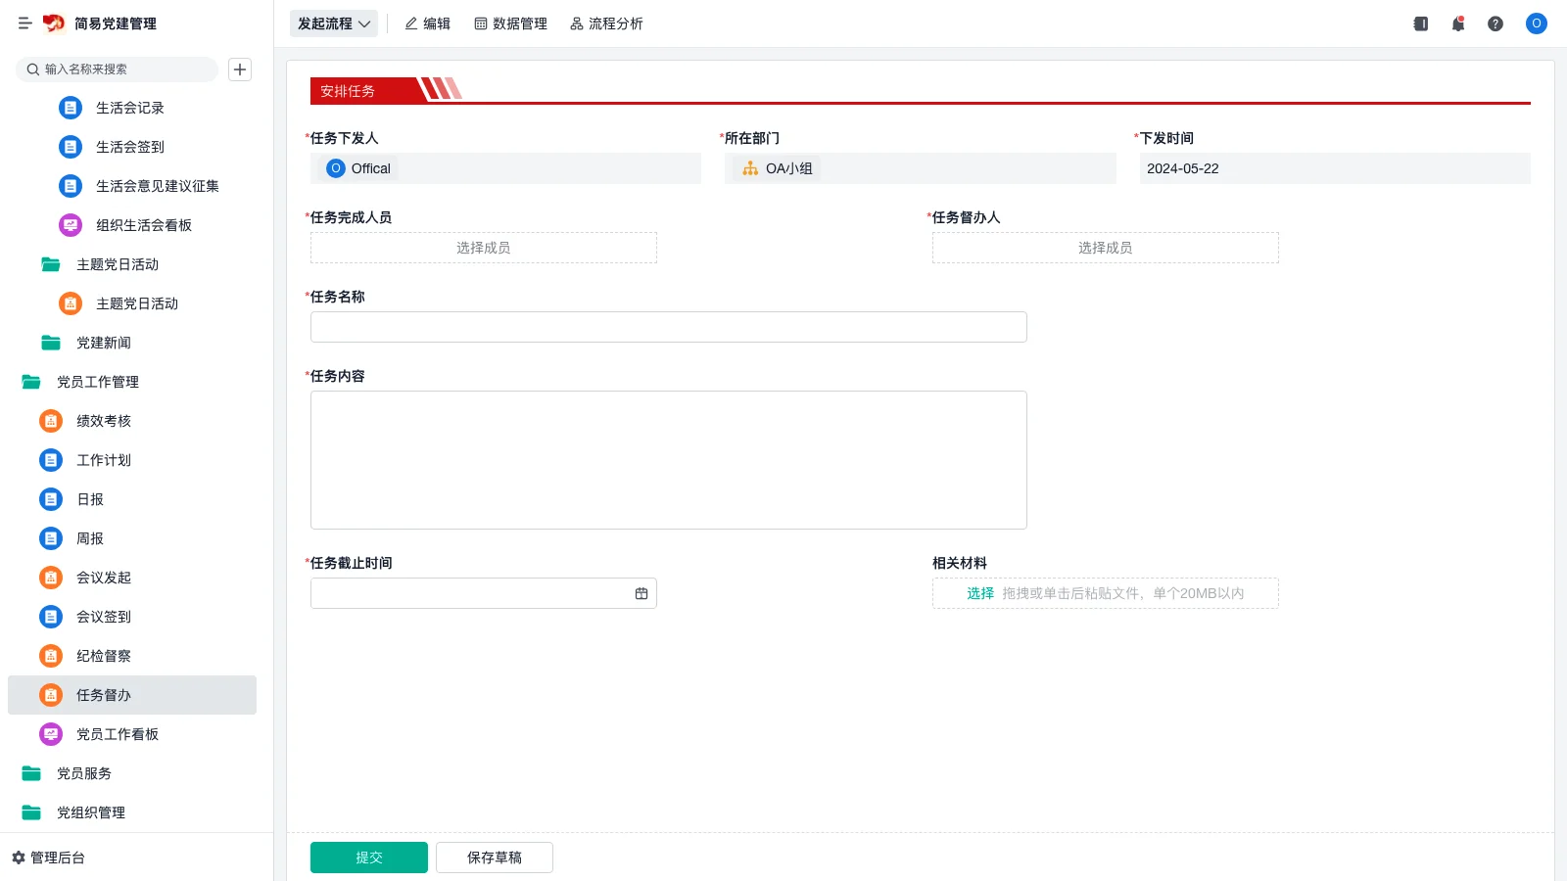This screenshot has width=1567, height=881.
Task: Toggle the sidebar with the hamburger icon
Action: (24, 23)
